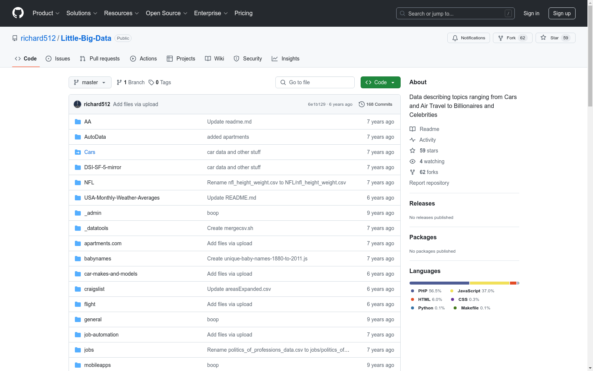Switch to the Projects tab
593x371 pixels.
click(181, 59)
